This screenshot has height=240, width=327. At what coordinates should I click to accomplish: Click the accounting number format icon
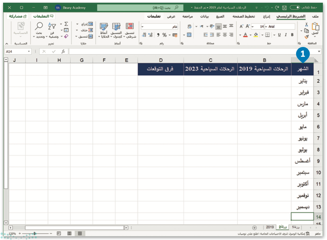click(175, 35)
